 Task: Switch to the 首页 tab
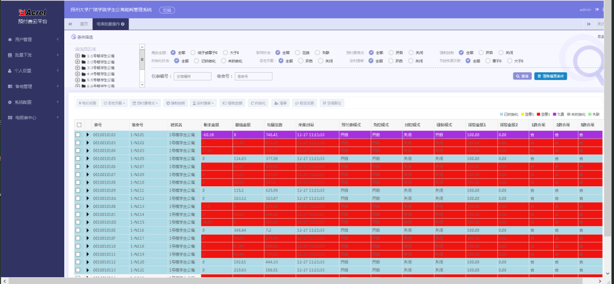tap(84, 24)
